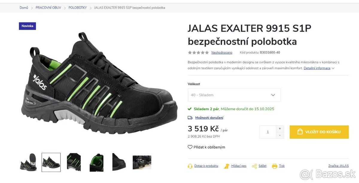Click the Domů breadcrumb link

(x=24, y=8)
